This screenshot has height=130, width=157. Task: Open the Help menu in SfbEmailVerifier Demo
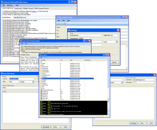(x=17, y=5)
